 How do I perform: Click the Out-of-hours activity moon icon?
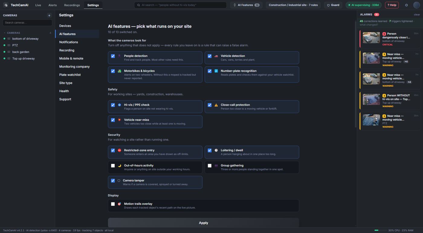(x=119, y=166)
